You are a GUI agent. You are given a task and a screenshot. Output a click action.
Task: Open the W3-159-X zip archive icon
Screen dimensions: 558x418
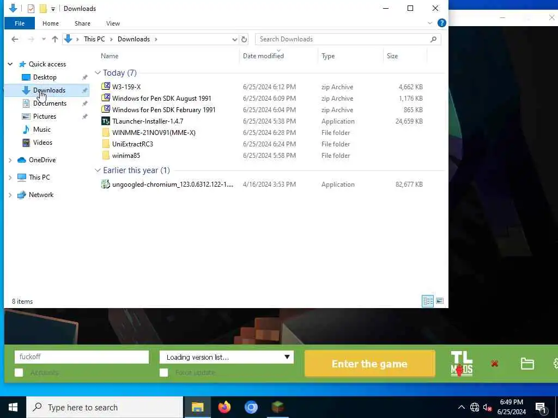(106, 87)
